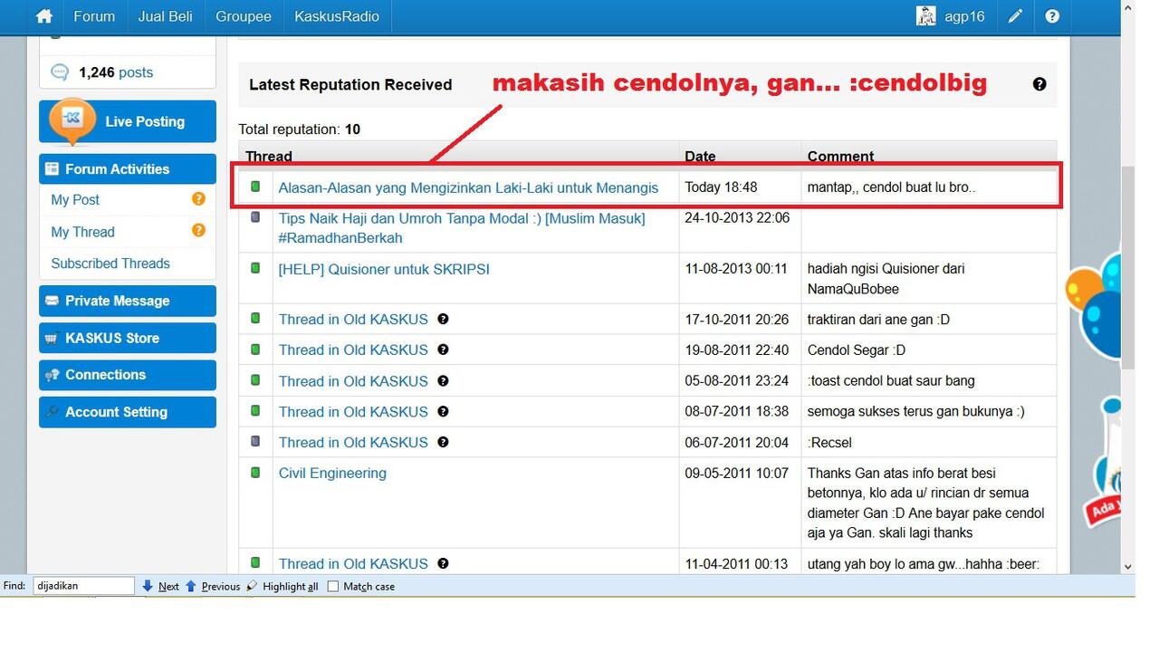
Task: Click Today 18:48 date cell
Action: [x=721, y=187]
